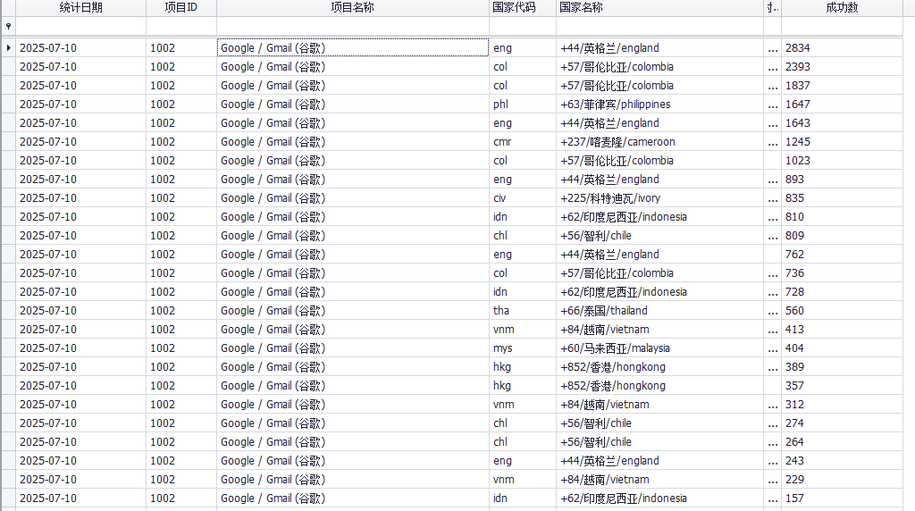Click +66/泰国/thailand country name cell
Screen dimensions: 915x511
click(x=659, y=310)
